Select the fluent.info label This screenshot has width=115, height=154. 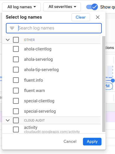pyautogui.click(x=34, y=80)
